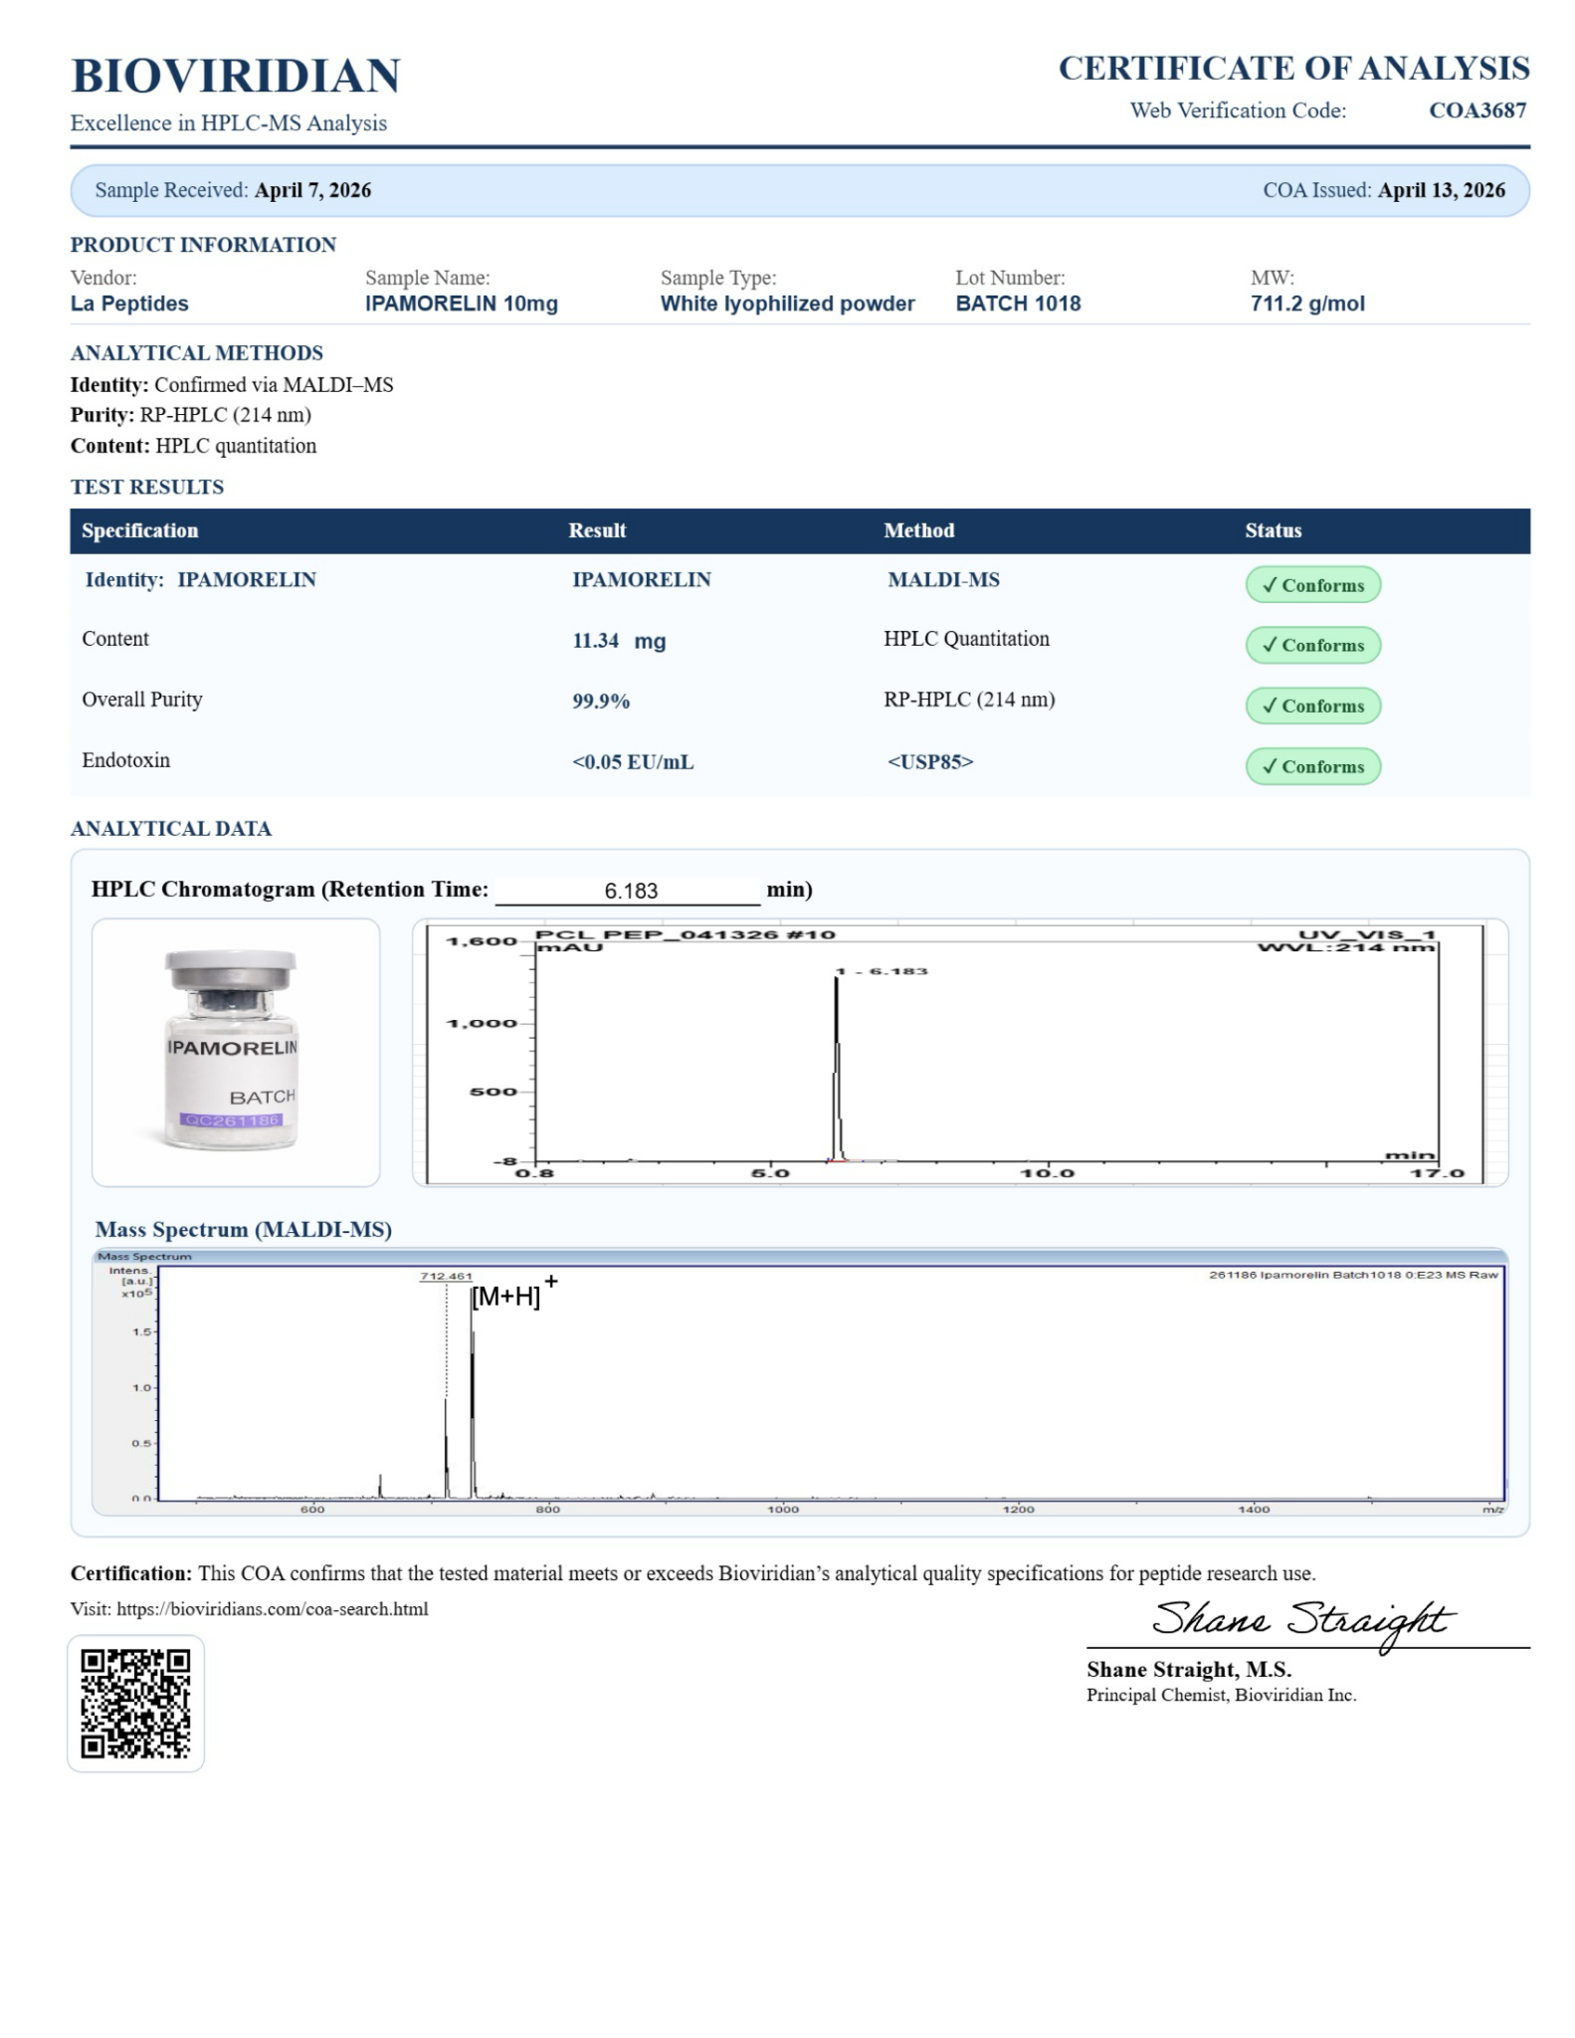Click the [M+H]+ peak annotation
This screenshot has height=2038, width=1575.
click(x=514, y=1295)
